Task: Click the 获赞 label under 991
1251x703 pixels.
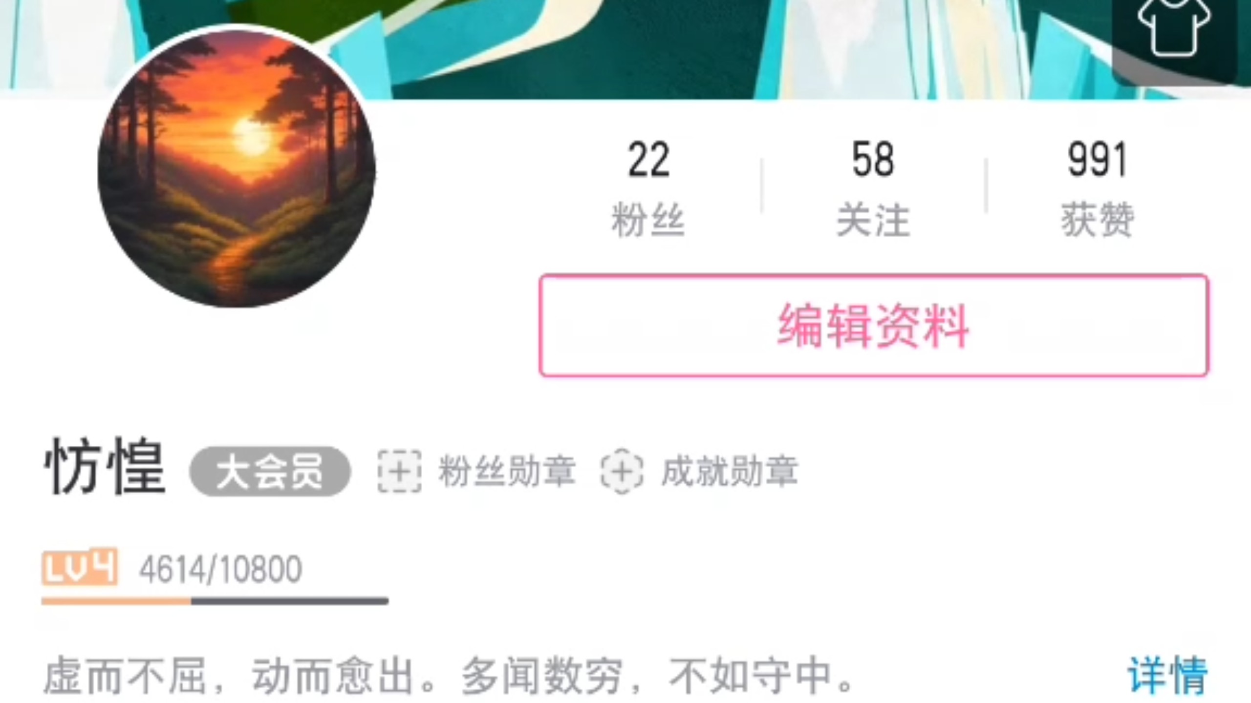Action: (x=1098, y=220)
